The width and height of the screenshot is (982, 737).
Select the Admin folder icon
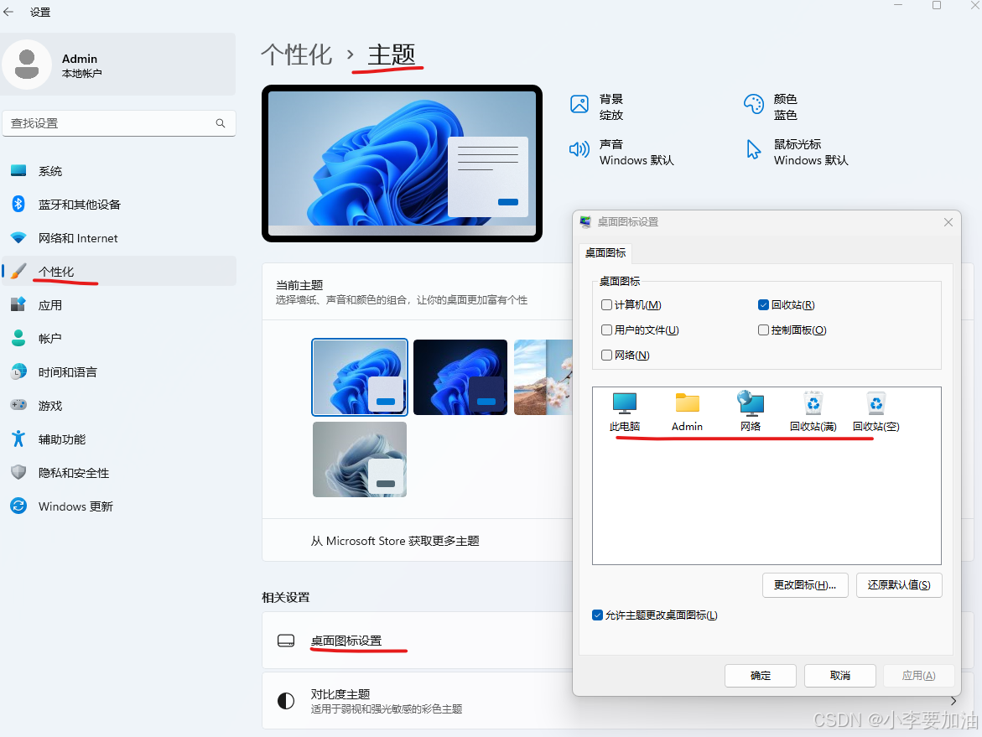(687, 412)
